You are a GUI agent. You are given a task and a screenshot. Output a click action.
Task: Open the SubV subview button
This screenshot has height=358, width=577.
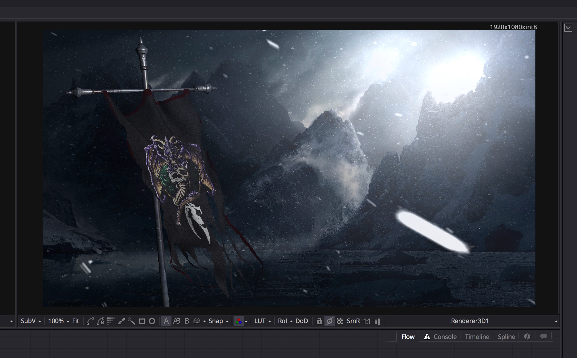(x=28, y=321)
